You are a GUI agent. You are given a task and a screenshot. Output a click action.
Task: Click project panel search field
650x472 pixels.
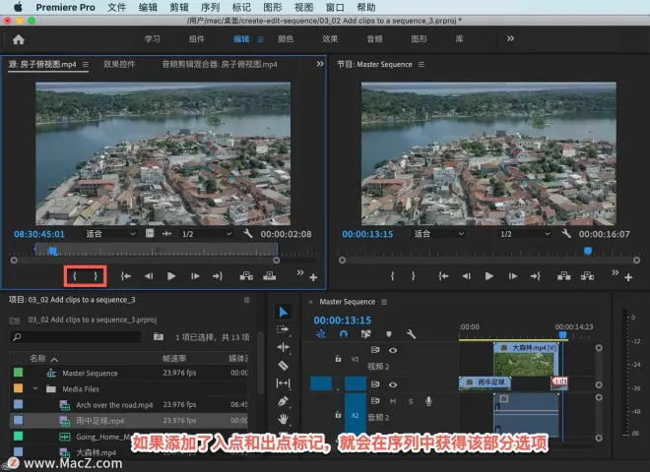pyautogui.click(x=76, y=337)
